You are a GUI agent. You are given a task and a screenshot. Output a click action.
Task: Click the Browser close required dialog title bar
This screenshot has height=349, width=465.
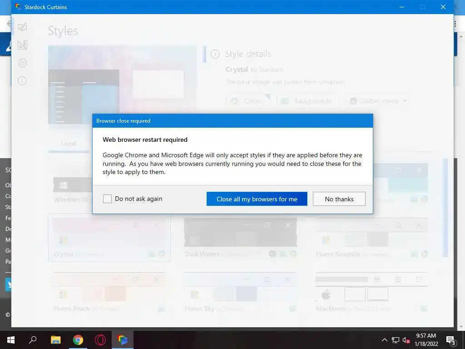pyautogui.click(x=232, y=121)
